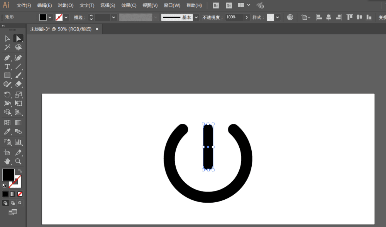Set paint mode to None
The height and width of the screenshot is (227, 386).
[x=20, y=194]
